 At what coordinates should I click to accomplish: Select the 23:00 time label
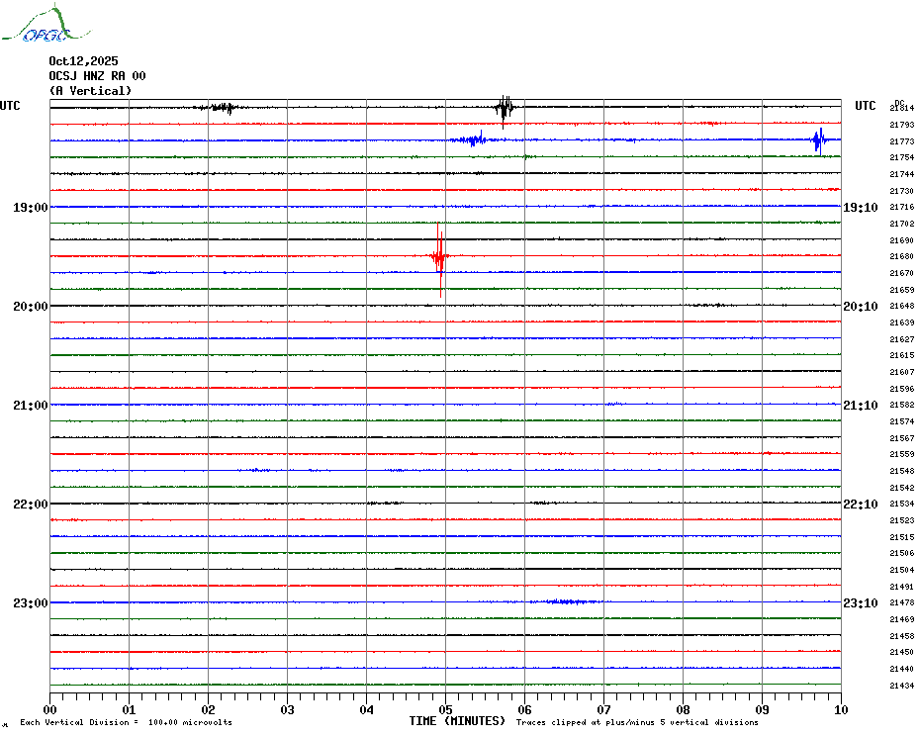[x=31, y=603]
